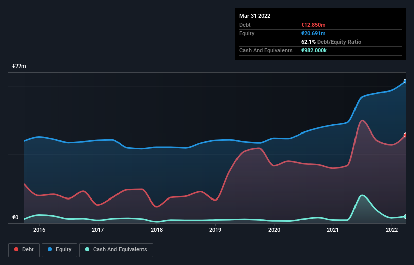Click the €22m y-axis label
The image size is (414, 265).
point(19,66)
